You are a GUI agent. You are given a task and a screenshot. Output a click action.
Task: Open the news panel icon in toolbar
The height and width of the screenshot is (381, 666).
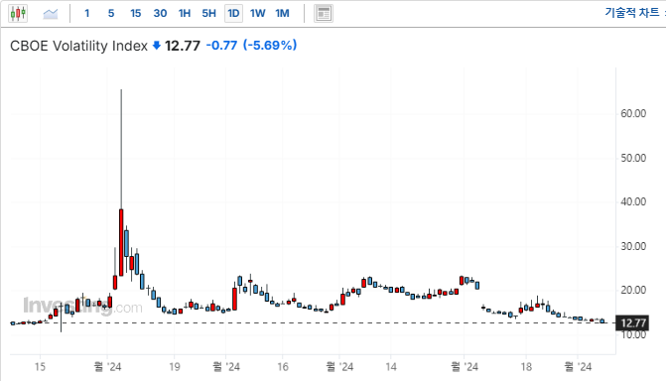(x=324, y=14)
